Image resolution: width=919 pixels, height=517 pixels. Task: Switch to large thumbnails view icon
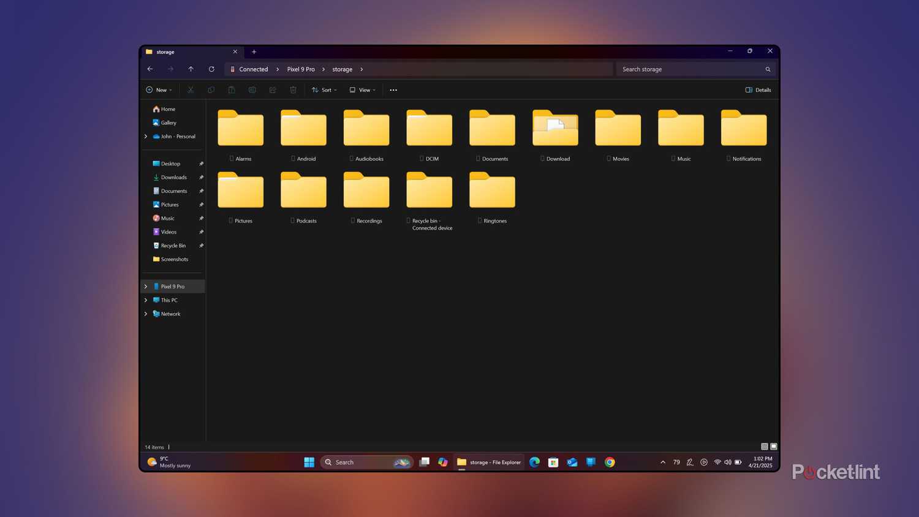pos(774,447)
